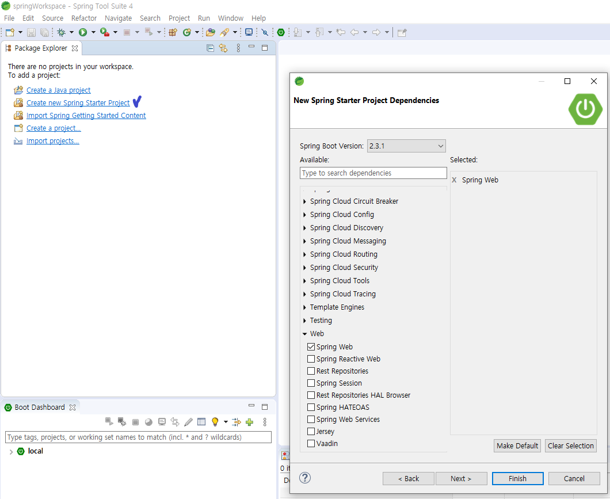The width and height of the screenshot is (610, 499).
Task: Expand the Spring Cloud Discovery category
Action: 304,228
